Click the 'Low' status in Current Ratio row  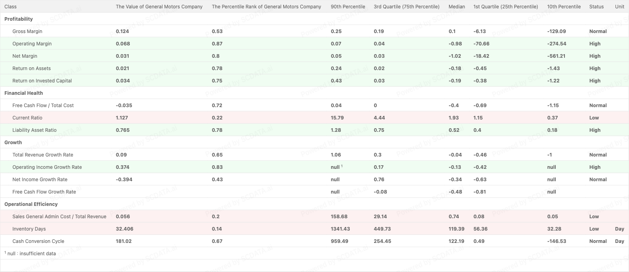[594, 117]
